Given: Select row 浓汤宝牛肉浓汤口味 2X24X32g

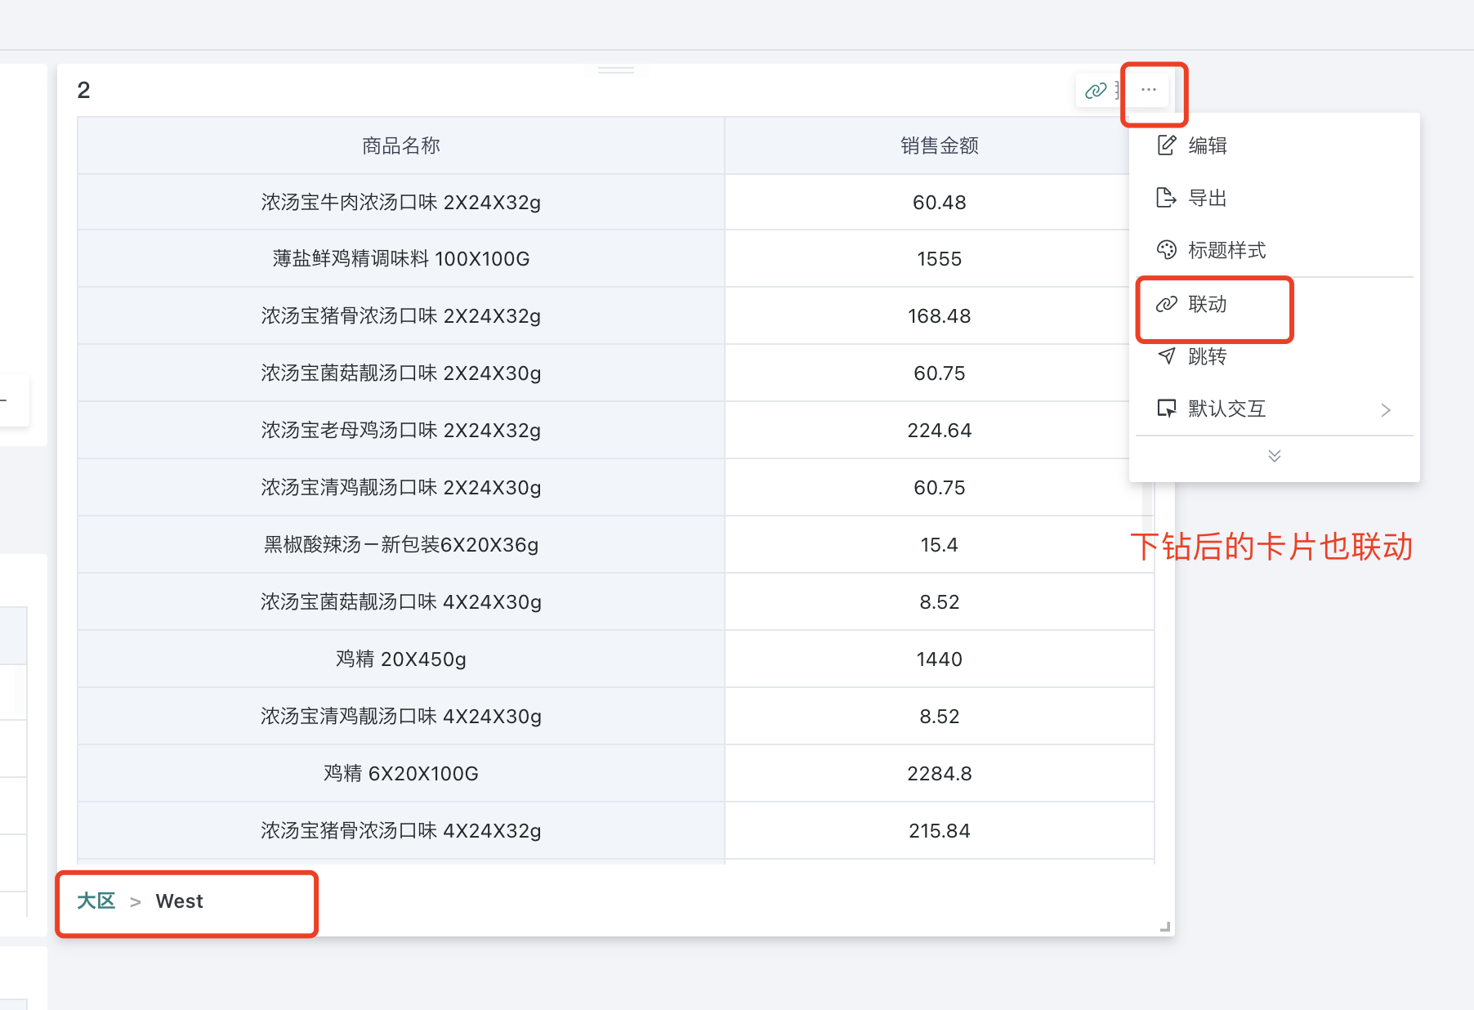Looking at the screenshot, I should click(x=401, y=202).
